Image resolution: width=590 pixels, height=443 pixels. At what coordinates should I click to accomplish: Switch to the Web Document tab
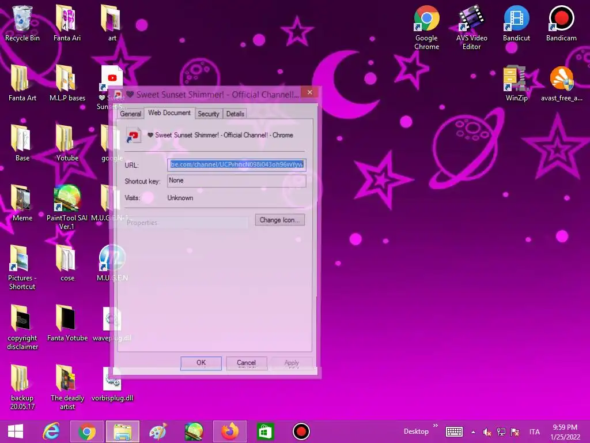point(169,112)
